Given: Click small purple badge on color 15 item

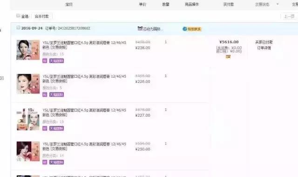Looking at the screenshot, I should click(45, 61).
